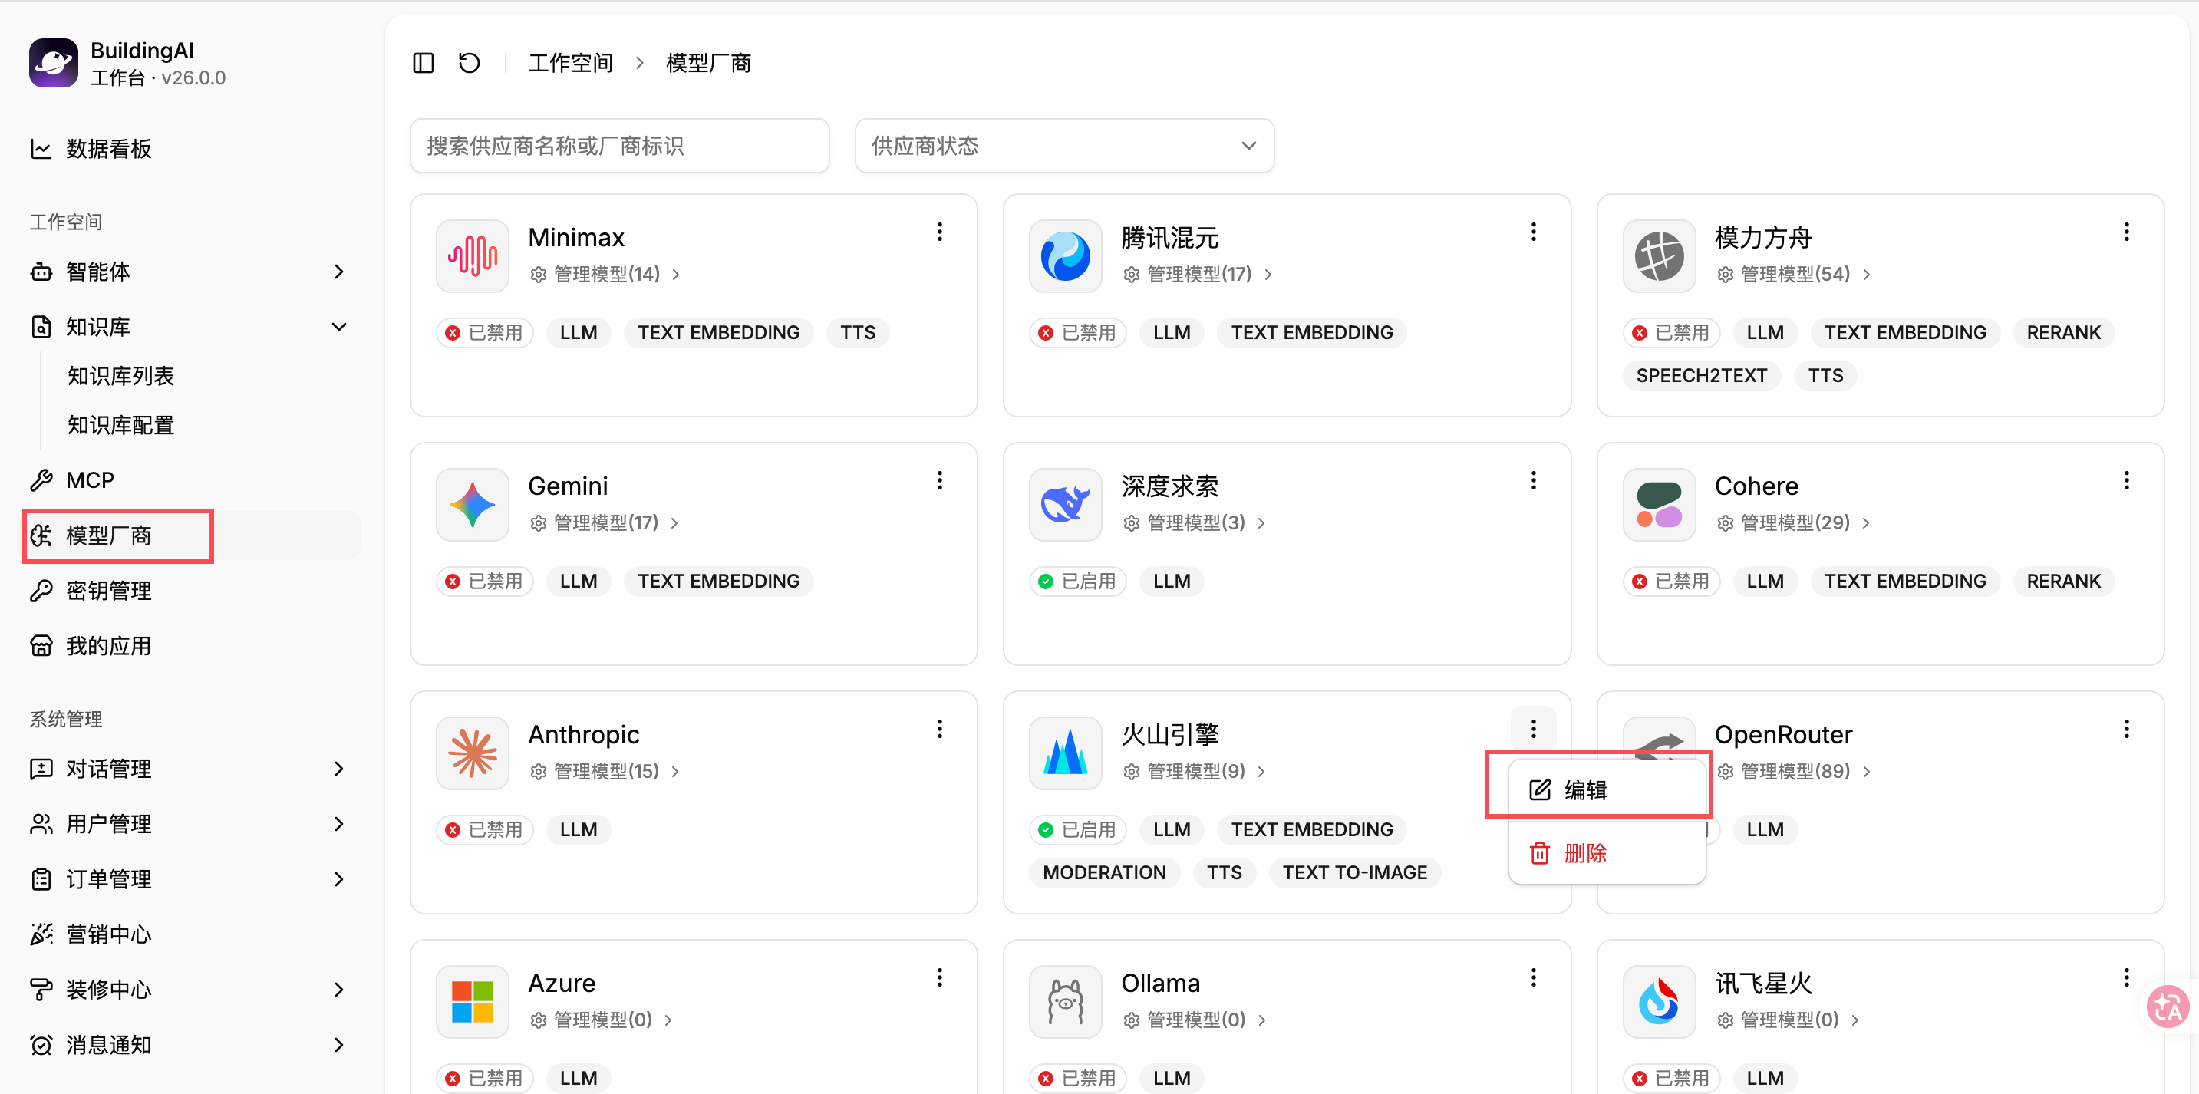Click the 模力方舟 globe logo
Screen dimensions: 2199x1094
[1659, 256]
